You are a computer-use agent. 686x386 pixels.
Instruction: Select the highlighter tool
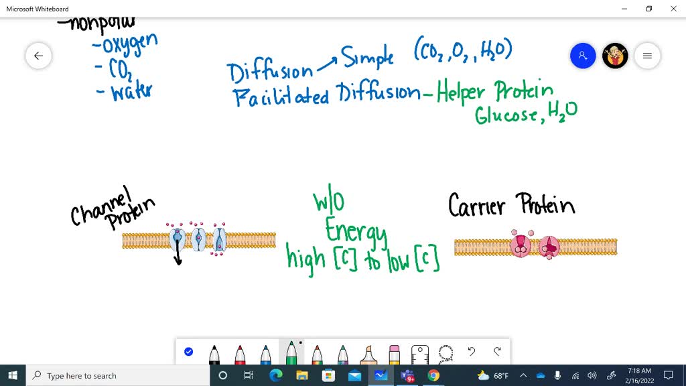click(x=368, y=354)
